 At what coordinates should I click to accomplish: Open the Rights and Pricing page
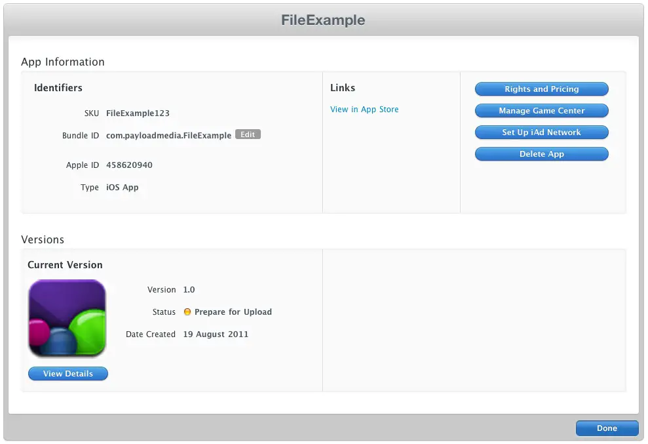[x=541, y=89]
